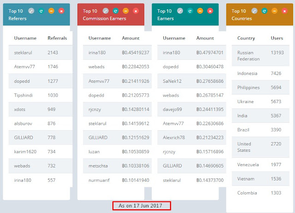Screen dimensions: 295x213
Task: Click the Referrals column header
Action: (57, 38)
